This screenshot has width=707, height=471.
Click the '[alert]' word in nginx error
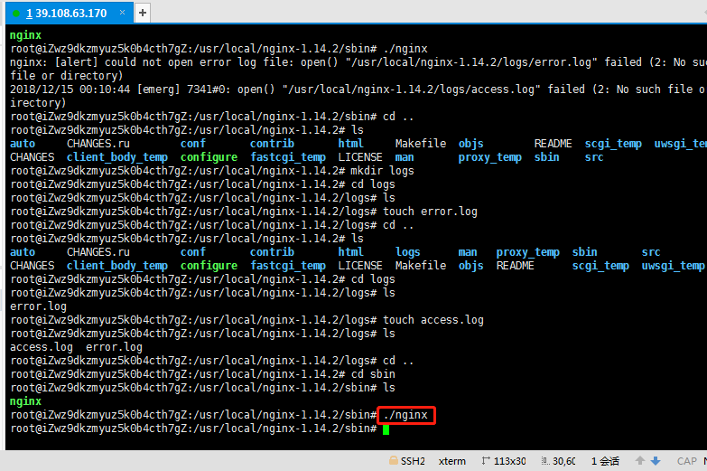point(76,62)
